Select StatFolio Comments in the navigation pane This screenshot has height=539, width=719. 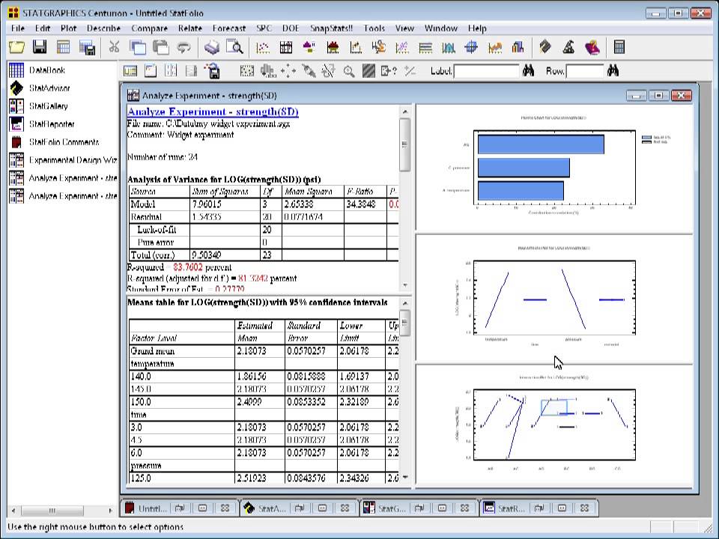64,142
